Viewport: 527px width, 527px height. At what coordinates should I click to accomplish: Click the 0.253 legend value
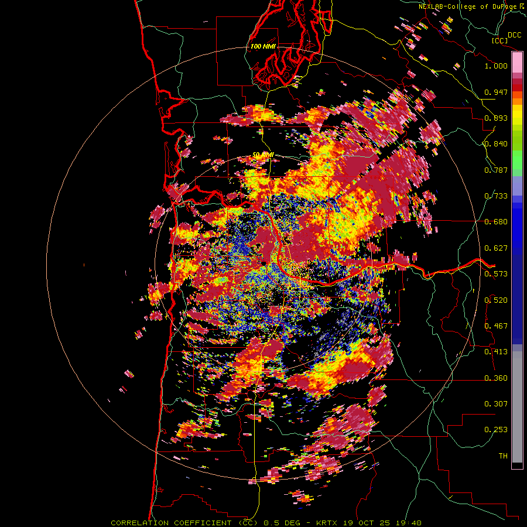496,430
